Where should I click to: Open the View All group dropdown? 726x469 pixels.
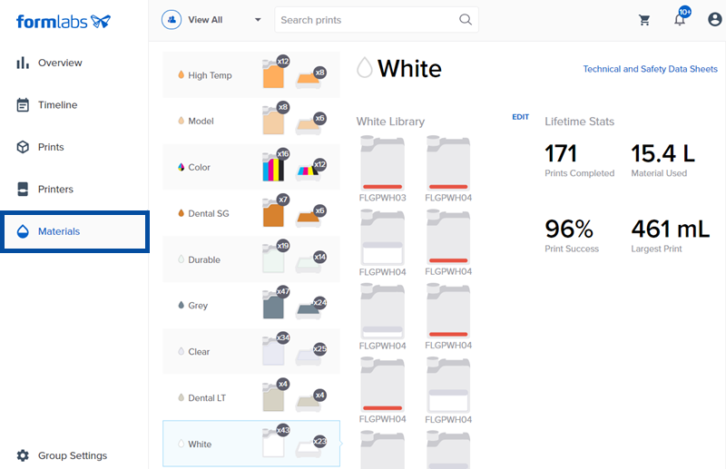tap(211, 20)
